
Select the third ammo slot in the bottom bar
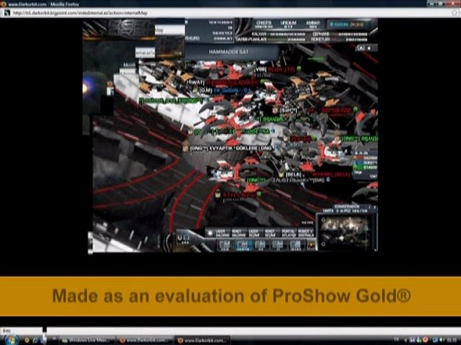click(260, 245)
